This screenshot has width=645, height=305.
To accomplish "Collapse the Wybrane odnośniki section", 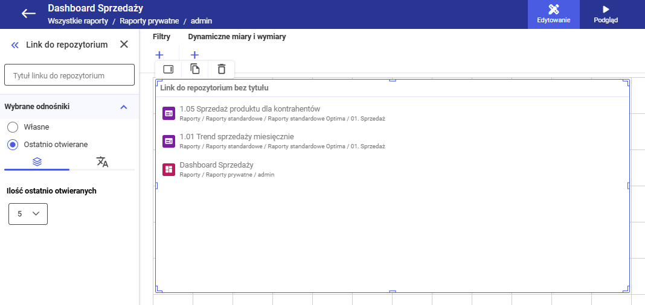I will click(123, 107).
